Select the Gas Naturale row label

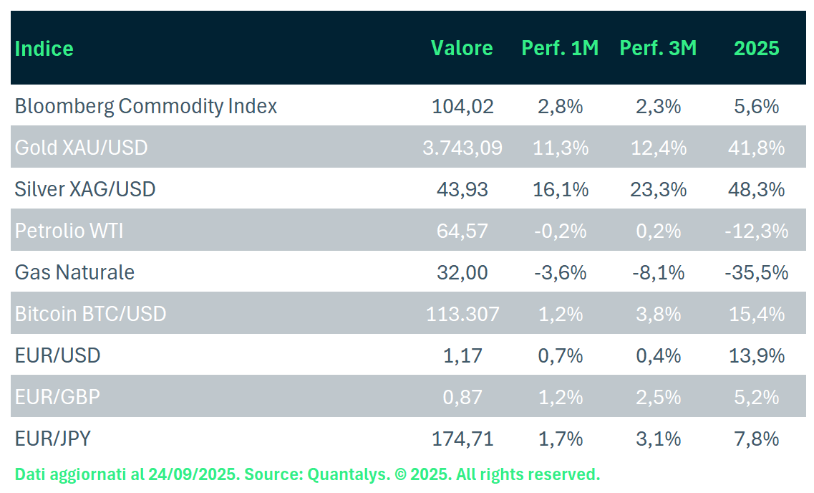tap(74, 273)
